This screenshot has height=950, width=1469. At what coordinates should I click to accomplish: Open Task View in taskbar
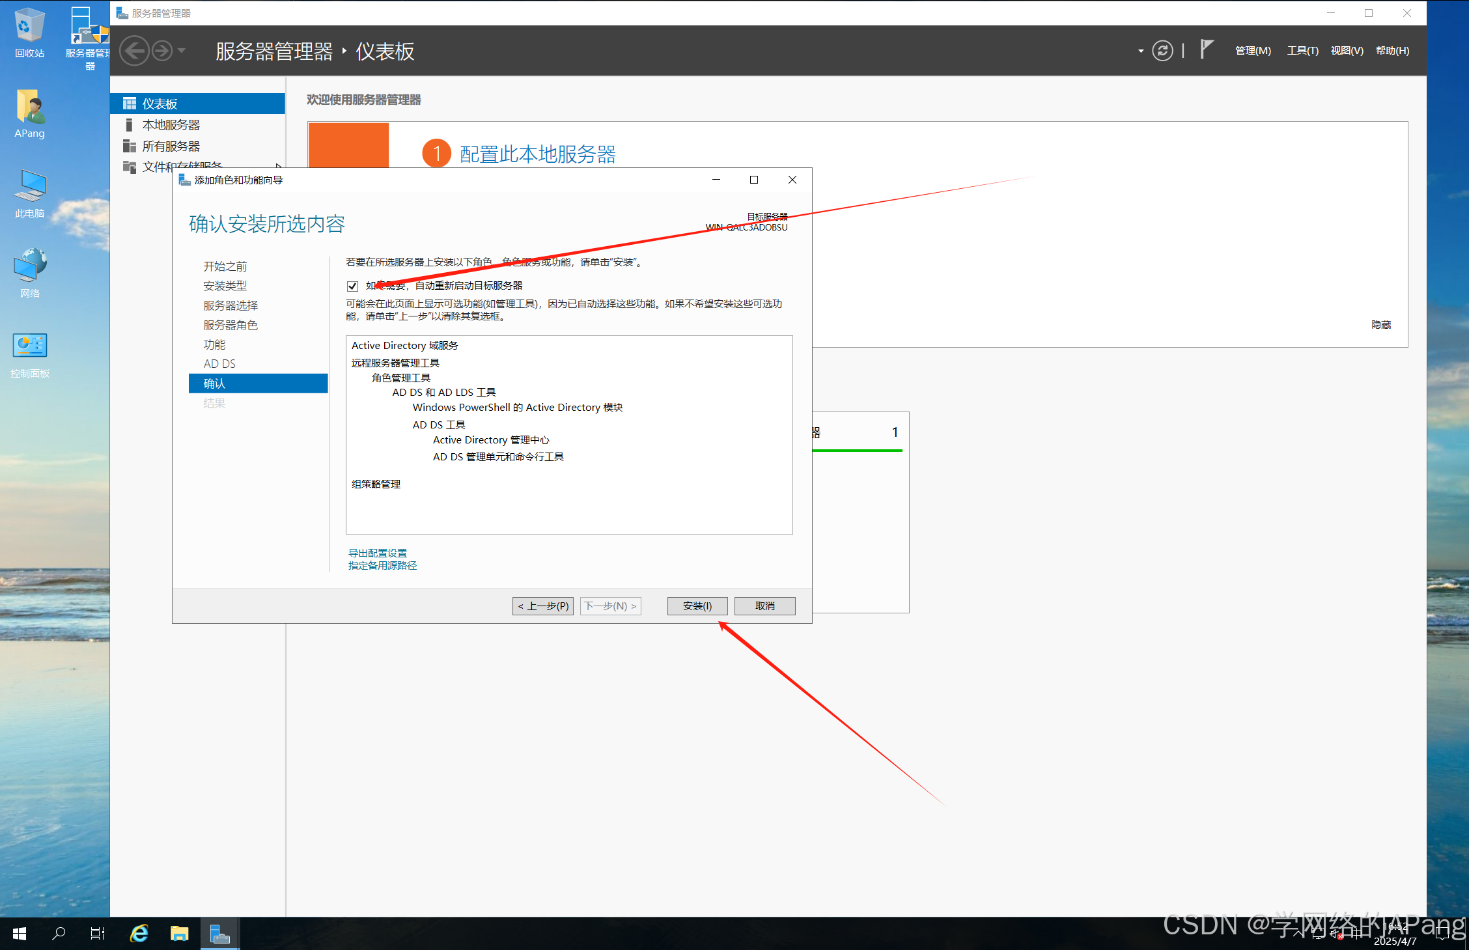pos(97,934)
